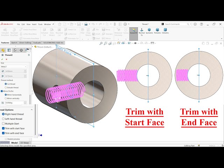Toggle the Mirror Profile checkbox

pos(2,91)
